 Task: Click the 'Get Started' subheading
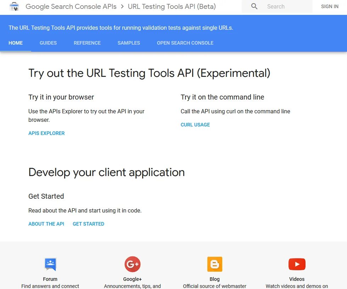(x=46, y=196)
